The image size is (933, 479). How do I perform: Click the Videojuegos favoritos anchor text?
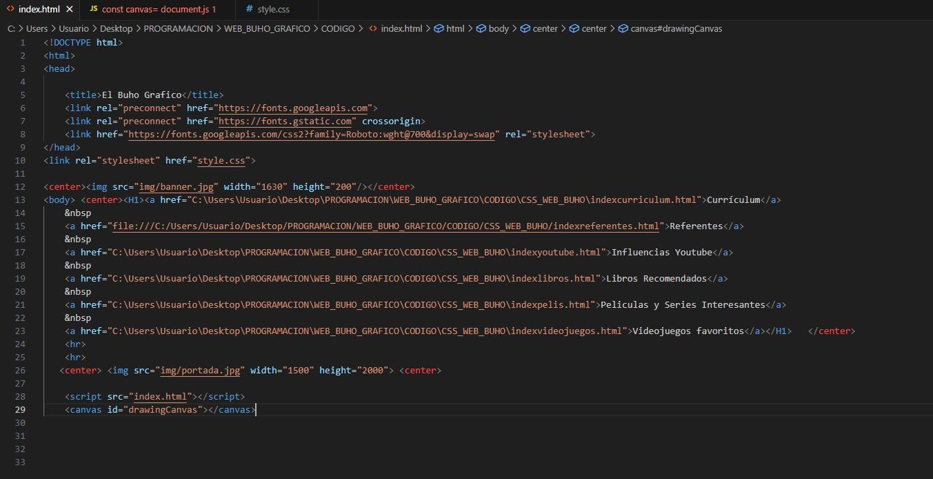point(688,331)
